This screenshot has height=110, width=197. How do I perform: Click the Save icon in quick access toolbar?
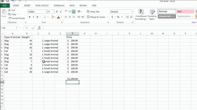tap(8, 1)
